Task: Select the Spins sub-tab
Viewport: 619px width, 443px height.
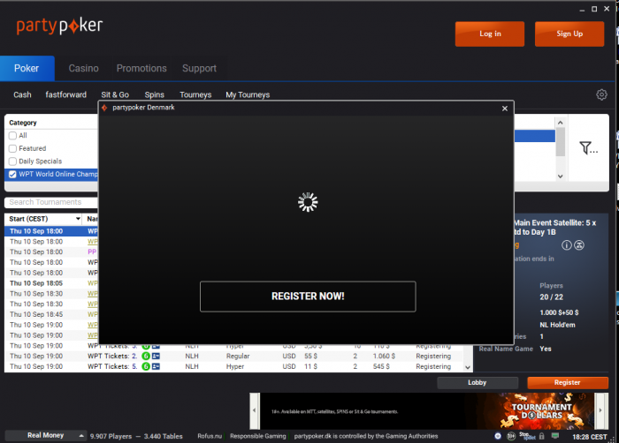Action: point(155,94)
